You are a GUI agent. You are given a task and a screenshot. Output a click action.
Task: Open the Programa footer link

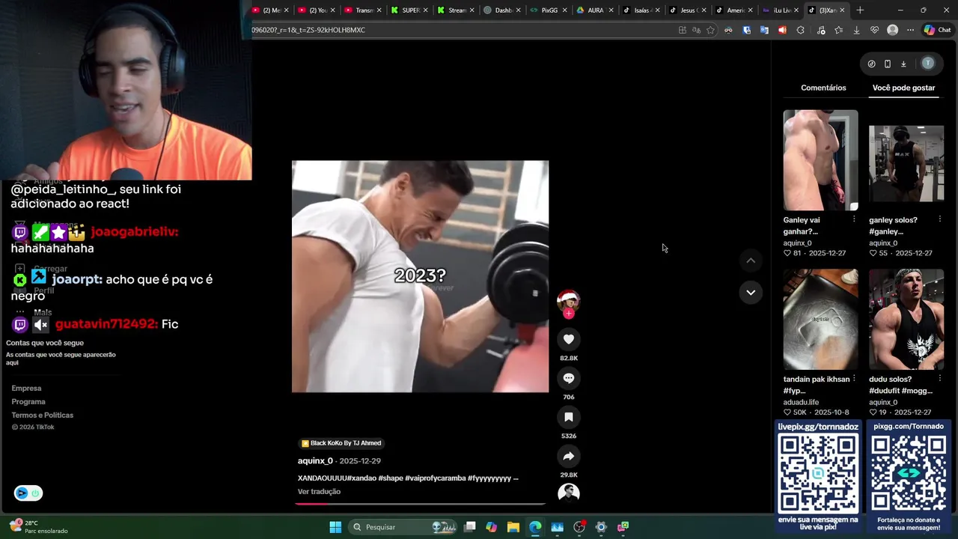point(28,402)
